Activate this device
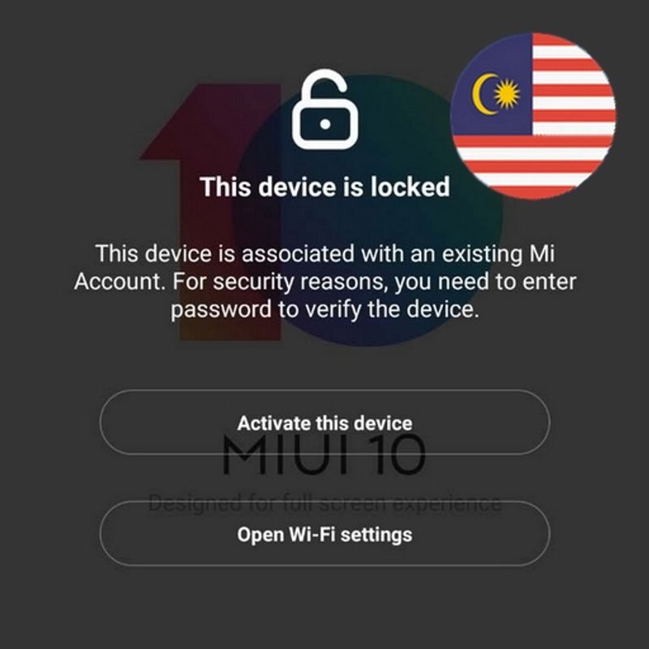 click(x=325, y=423)
